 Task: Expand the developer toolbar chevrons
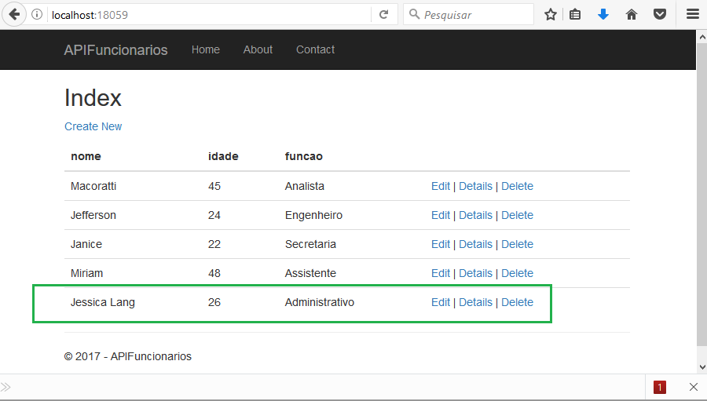(5, 387)
